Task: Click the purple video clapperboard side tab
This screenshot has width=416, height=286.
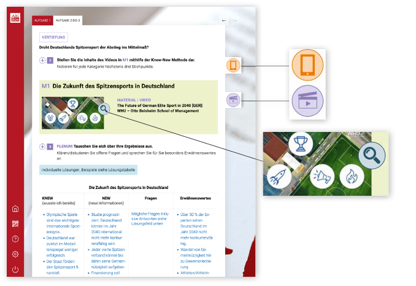Action: coord(233,99)
